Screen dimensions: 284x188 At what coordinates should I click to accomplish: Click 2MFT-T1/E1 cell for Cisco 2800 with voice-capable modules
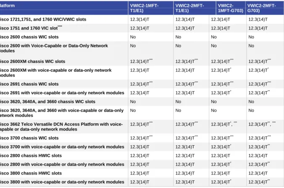[185, 164]
